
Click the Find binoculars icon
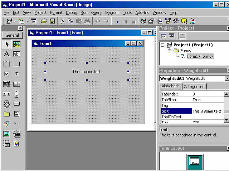pos(87,21)
